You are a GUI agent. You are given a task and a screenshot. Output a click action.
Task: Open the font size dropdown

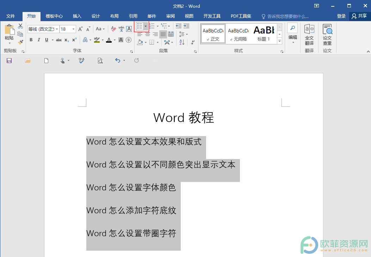[74, 29]
